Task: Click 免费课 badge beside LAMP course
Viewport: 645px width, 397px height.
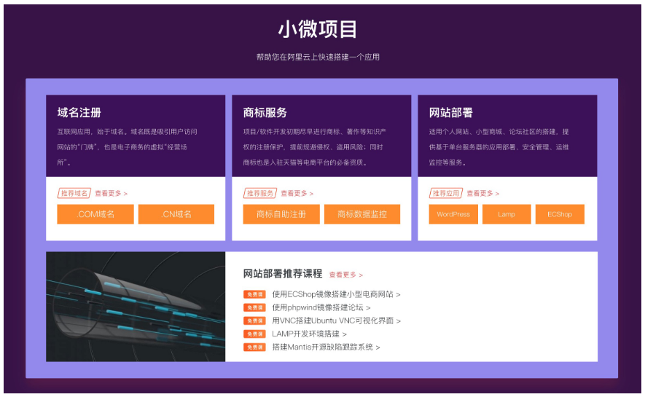Action: pos(254,334)
